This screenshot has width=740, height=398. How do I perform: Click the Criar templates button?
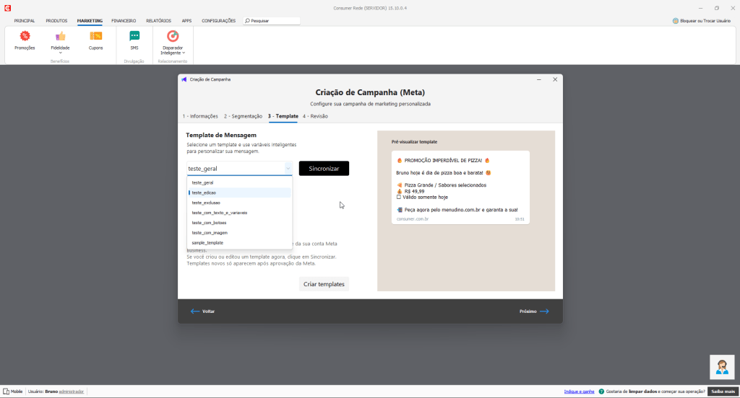pyautogui.click(x=324, y=285)
